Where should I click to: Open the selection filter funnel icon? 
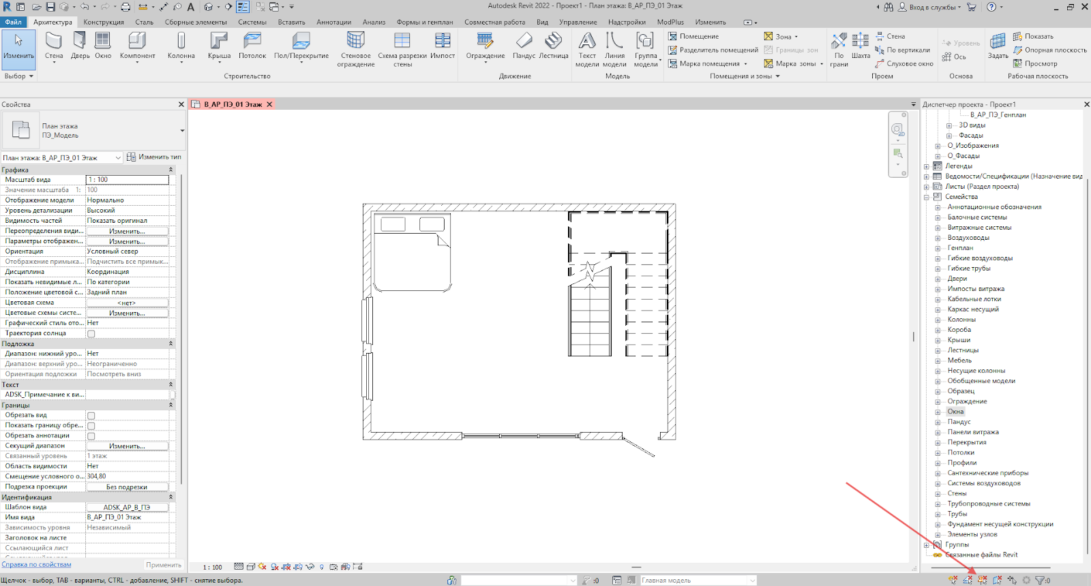(1040, 580)
